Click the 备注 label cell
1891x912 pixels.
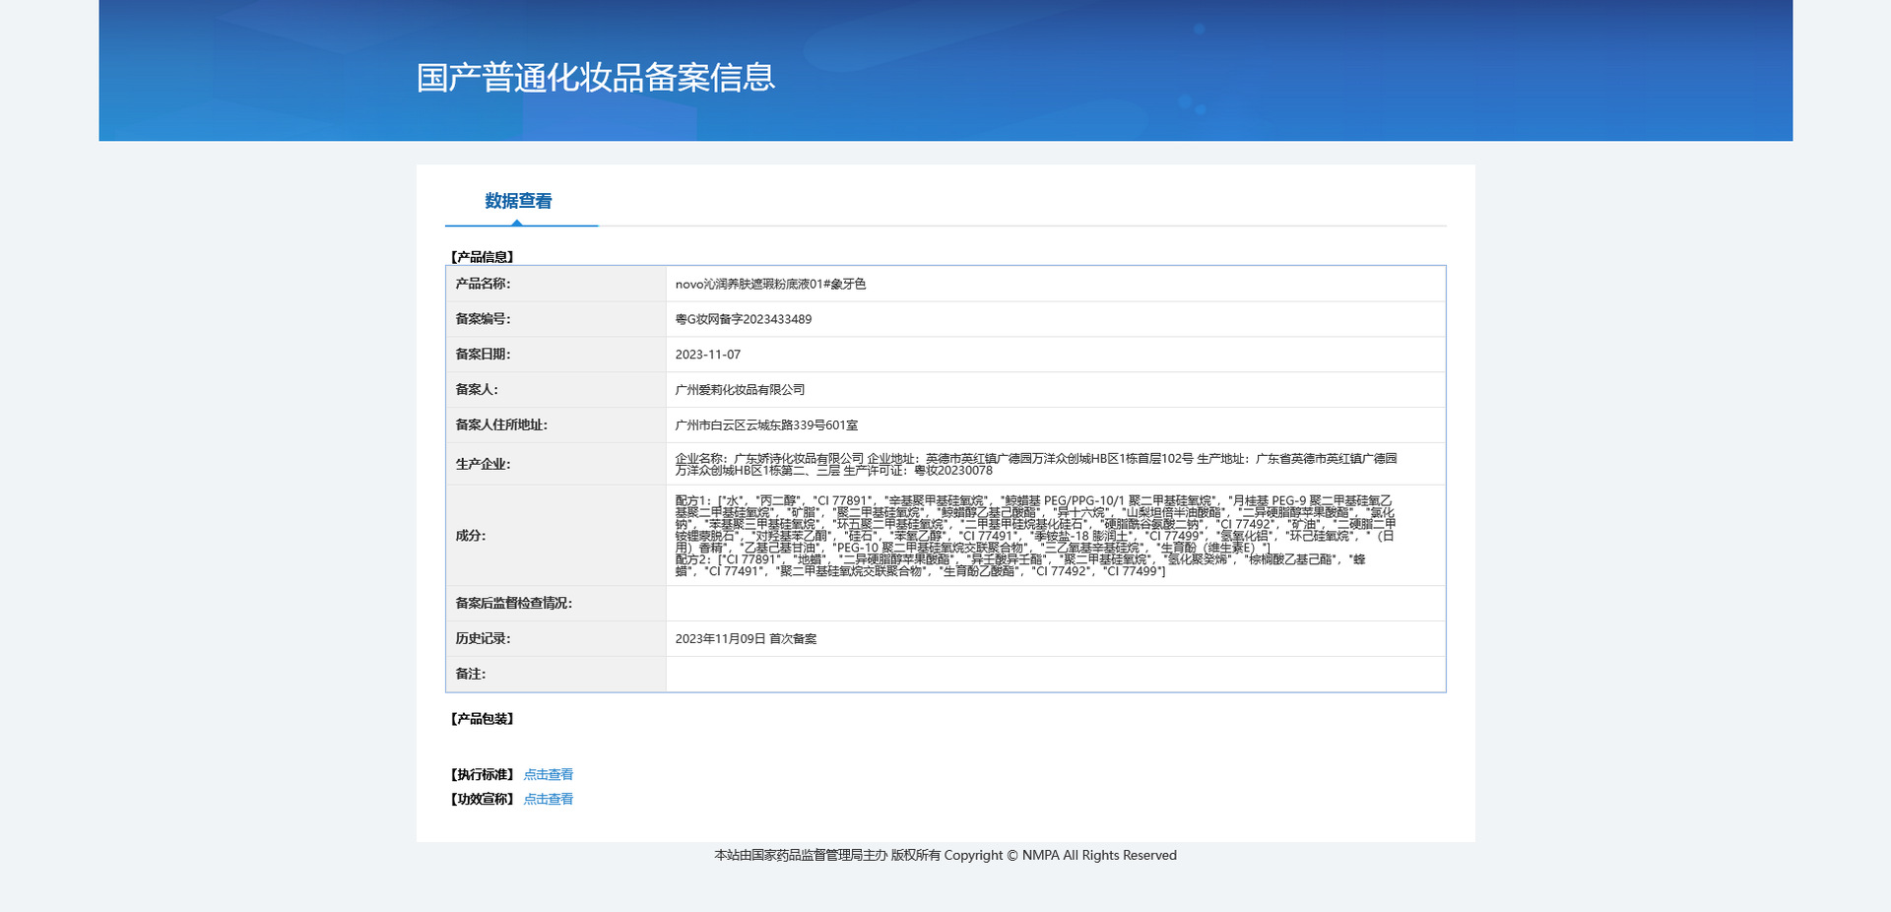[555, 675]
